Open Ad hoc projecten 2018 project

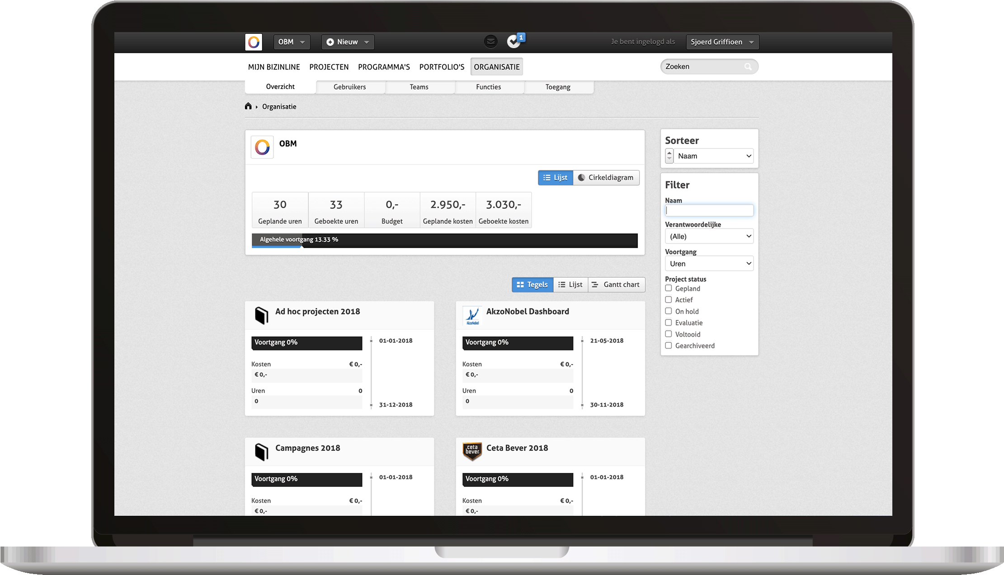318,312
